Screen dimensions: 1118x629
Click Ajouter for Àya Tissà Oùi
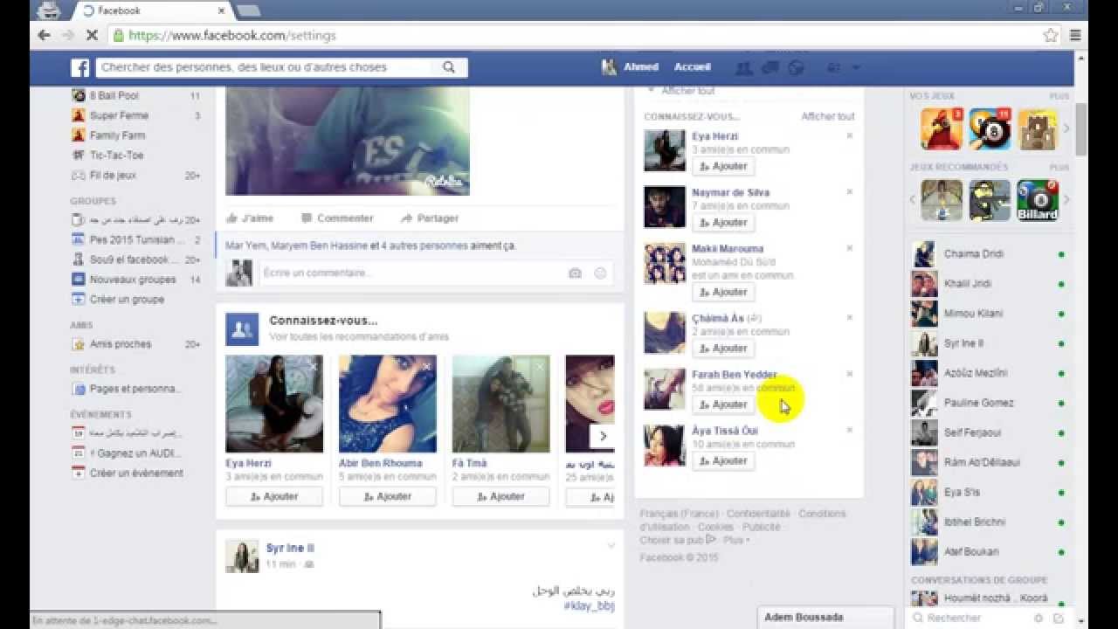[723, 461]
